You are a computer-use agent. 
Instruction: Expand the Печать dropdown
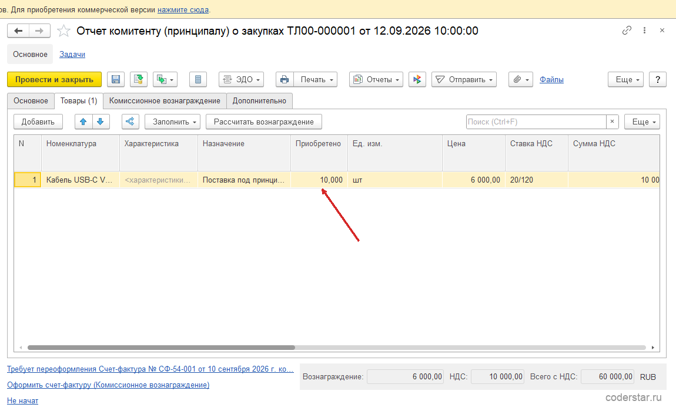click(316, 80)
